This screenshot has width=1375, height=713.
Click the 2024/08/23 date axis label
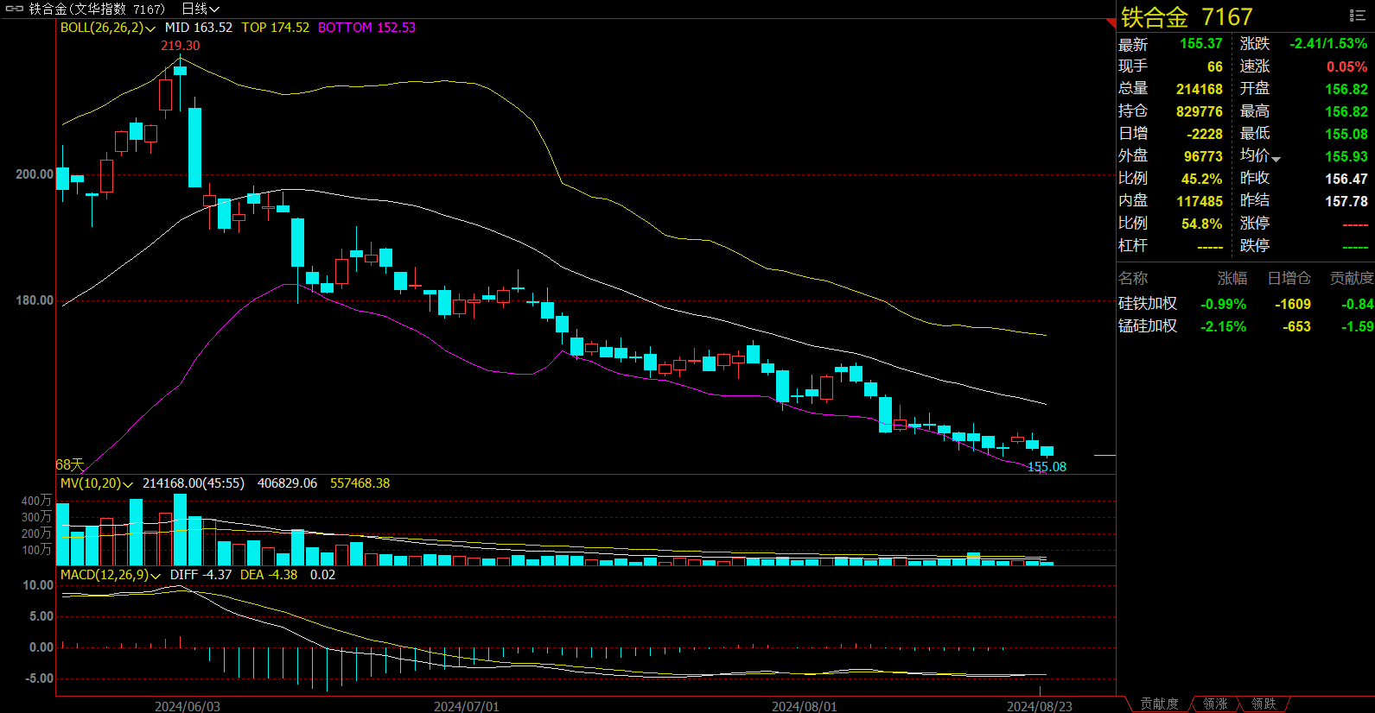(x=1040, y=706)
